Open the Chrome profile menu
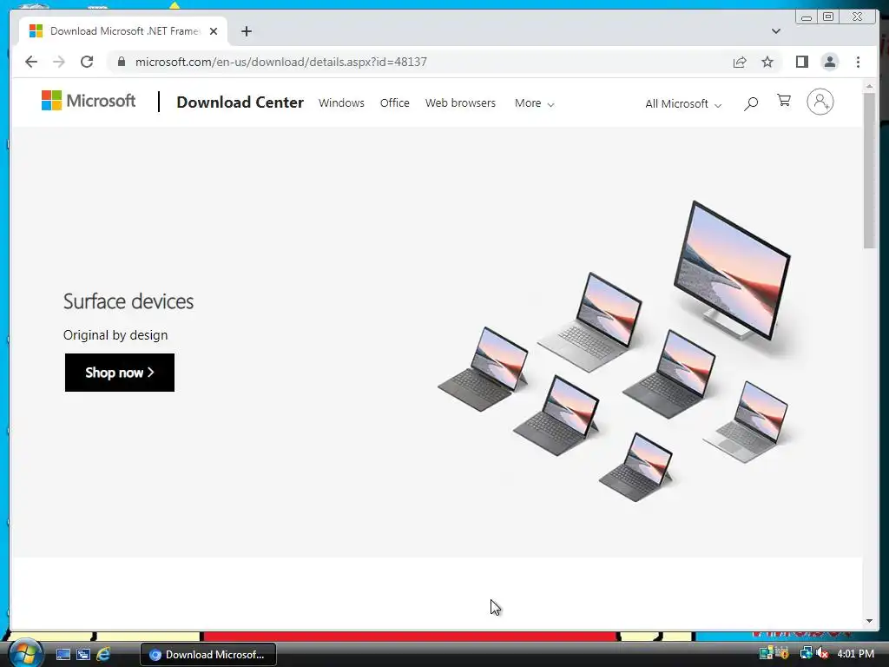Viewport: 889px width, 667px height. click(829, 62)
